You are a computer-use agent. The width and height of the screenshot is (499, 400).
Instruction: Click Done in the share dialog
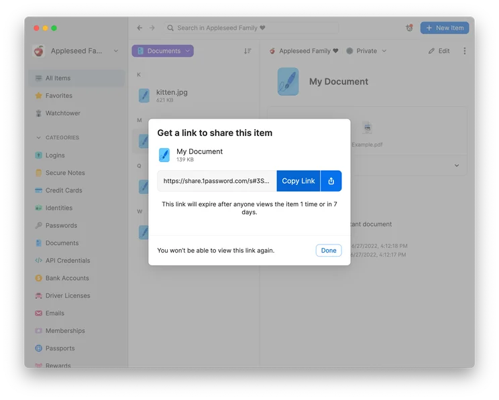click(329, 250)
